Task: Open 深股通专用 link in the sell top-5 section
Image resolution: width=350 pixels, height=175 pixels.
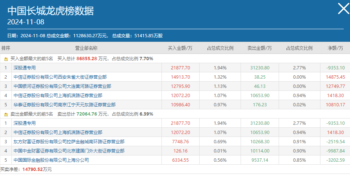Action: 24,123
